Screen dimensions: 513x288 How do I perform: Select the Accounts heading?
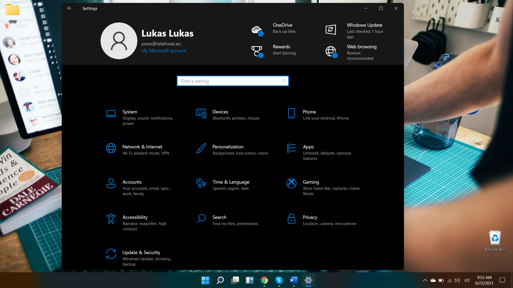[132, 182]
